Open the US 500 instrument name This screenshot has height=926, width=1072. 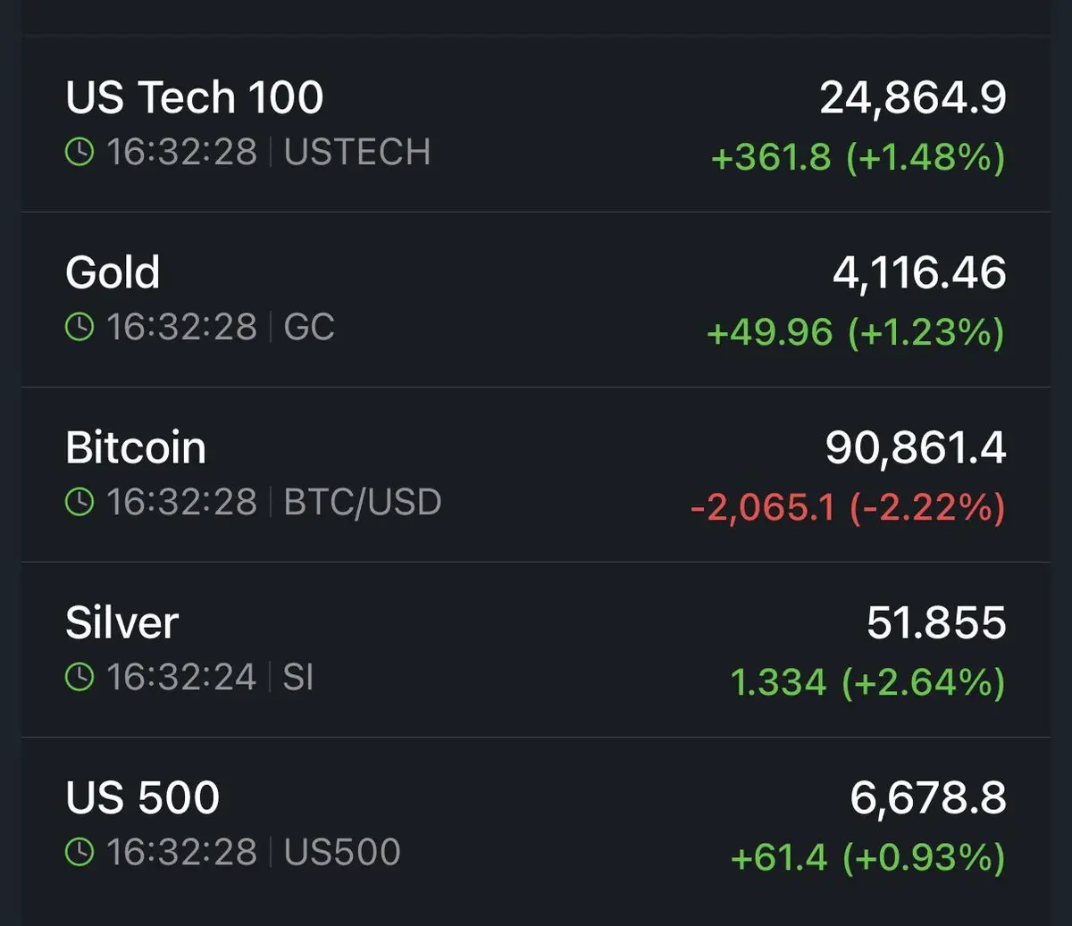click(x=143, y=797)
